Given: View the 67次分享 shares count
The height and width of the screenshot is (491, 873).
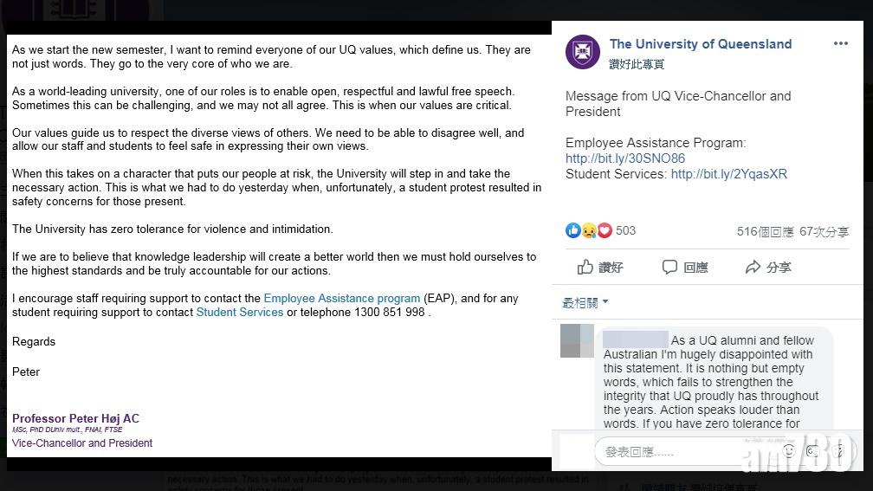Looking at the screenshot, I should tap(824, 231).
